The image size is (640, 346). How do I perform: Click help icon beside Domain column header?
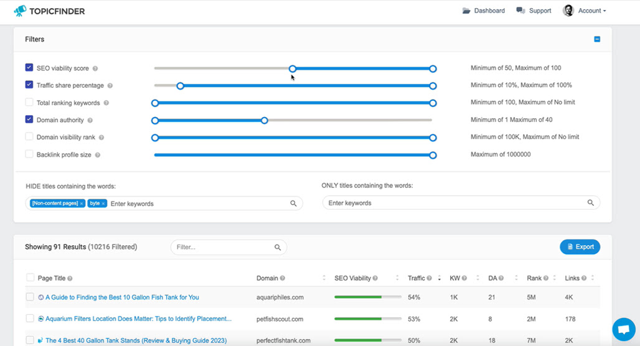[x=283, y=278]
